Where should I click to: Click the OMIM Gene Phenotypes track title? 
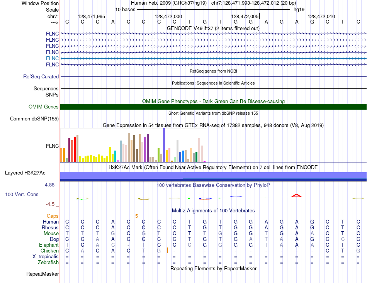tap(214, 101)
